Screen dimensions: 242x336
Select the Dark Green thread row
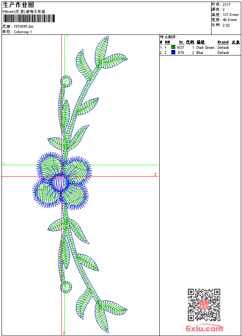(205, 47)
